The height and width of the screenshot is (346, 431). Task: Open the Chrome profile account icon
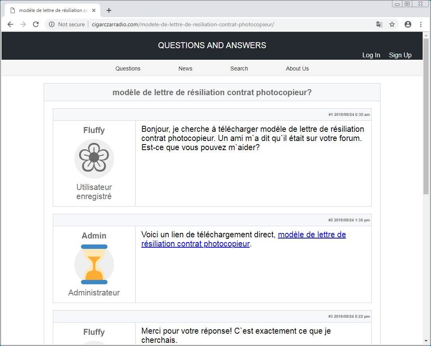click(408, 24)
